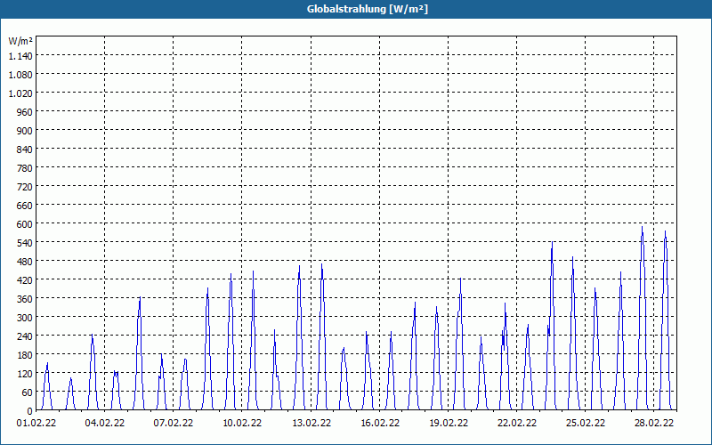This screenshot has width=712, height=445.
Task: Click the 900 y-axis label
Action: (25, 130)
